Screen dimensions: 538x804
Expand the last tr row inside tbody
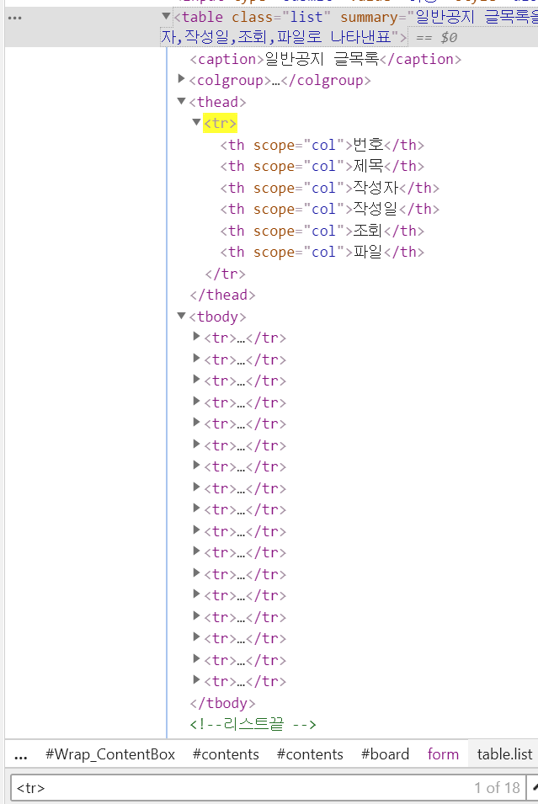[197, 680]
